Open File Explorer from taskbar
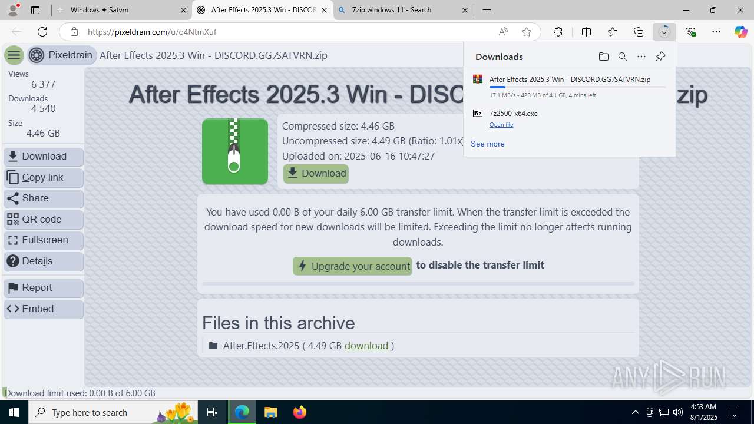Screen dimensions: 754x424 coord(270,412)
